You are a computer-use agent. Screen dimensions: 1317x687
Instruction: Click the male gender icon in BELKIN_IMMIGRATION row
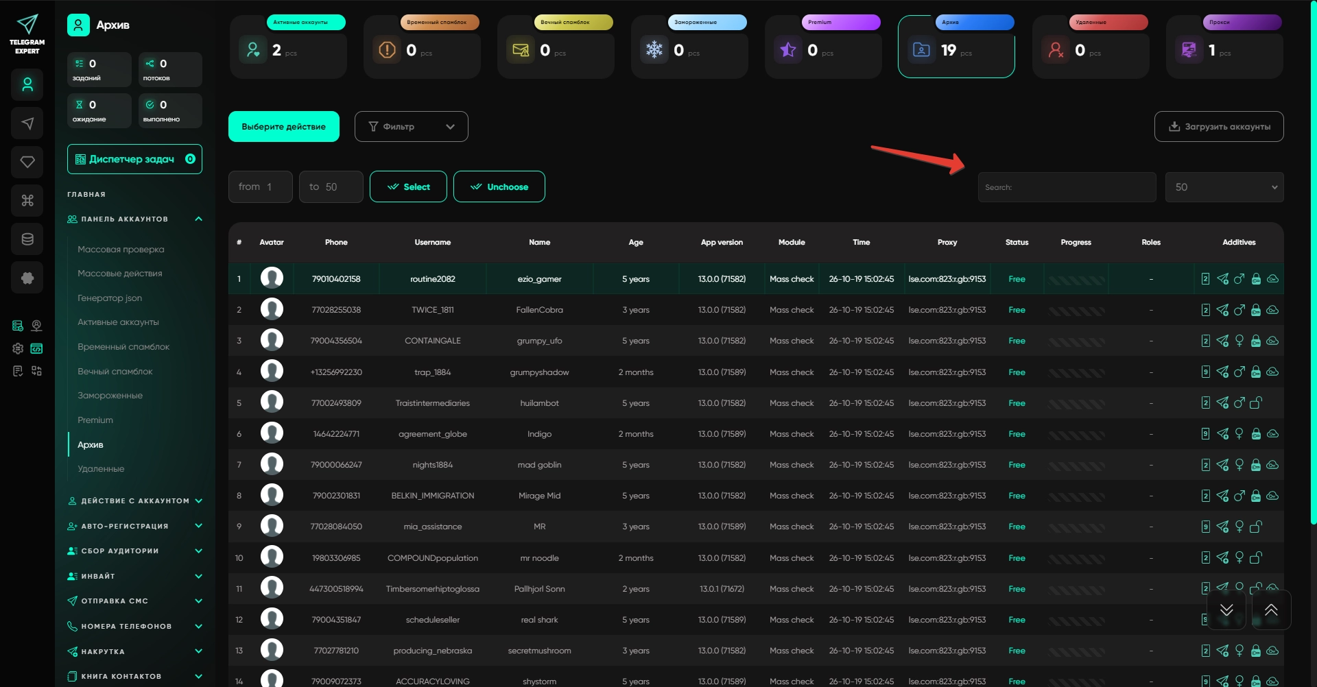(x=1239, y=496)
